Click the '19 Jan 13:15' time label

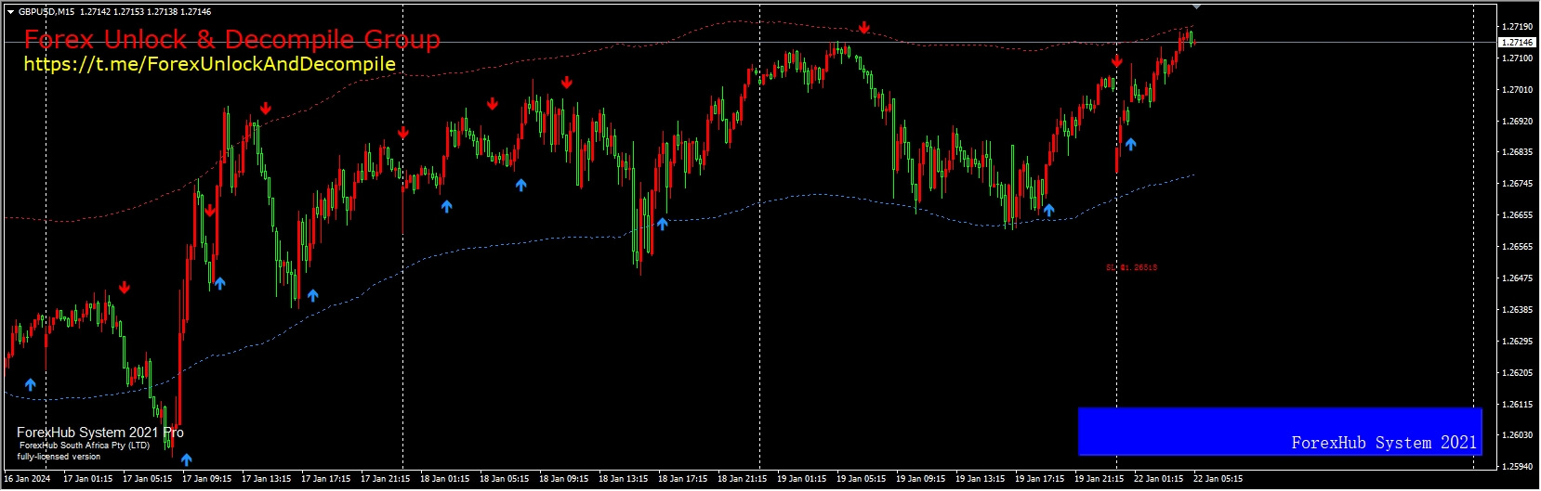pyautogui.click(x=980, y=480)
